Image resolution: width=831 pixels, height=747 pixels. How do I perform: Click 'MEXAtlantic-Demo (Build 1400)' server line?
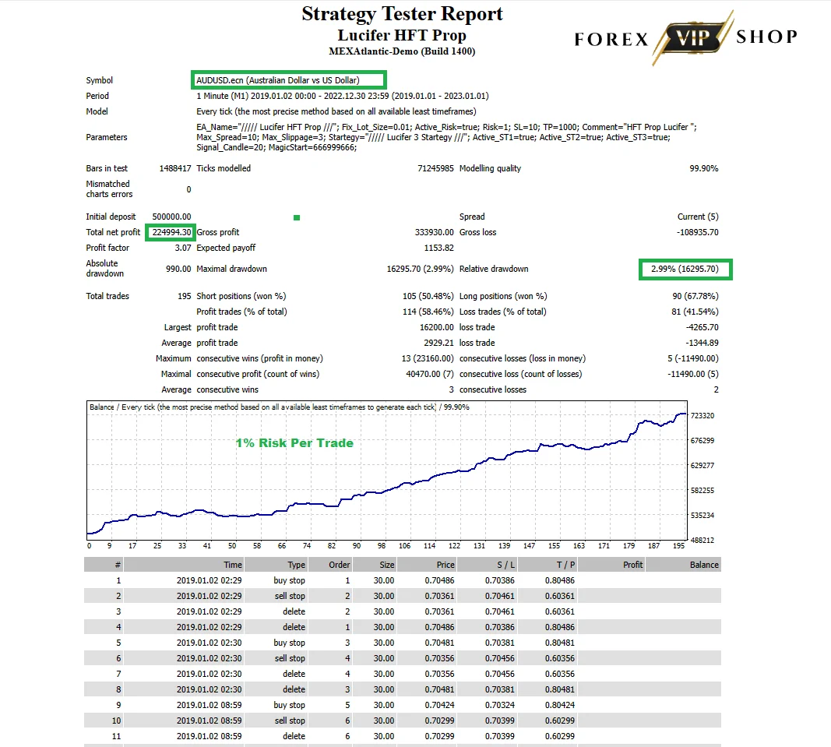[402, 51]
